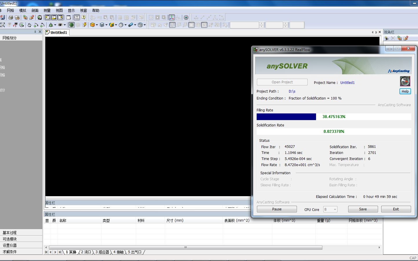Click the new viewpoint icon in 视角栏 panel
Image resolution: width=418 pixels, height=261 pixels.
(x=386, y=38)
